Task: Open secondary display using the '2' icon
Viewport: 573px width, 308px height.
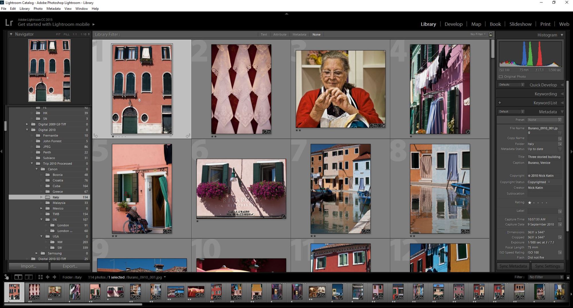Action: point(28,277)
